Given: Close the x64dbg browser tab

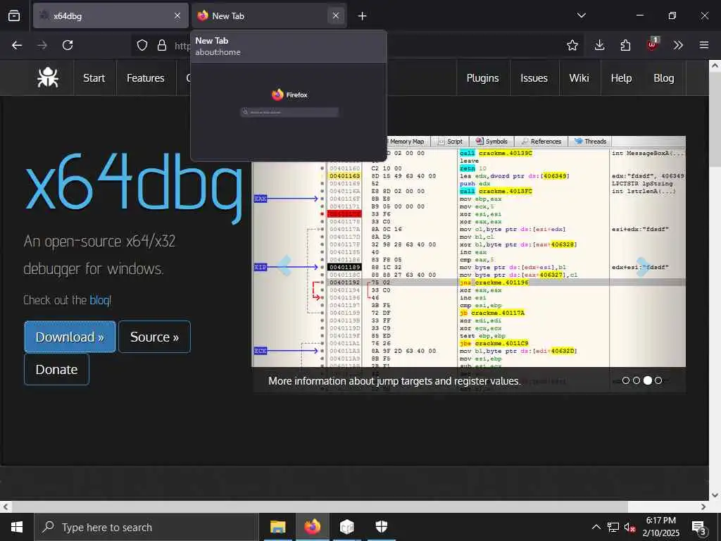Looking at the screenshot, I should click(177, 15).
